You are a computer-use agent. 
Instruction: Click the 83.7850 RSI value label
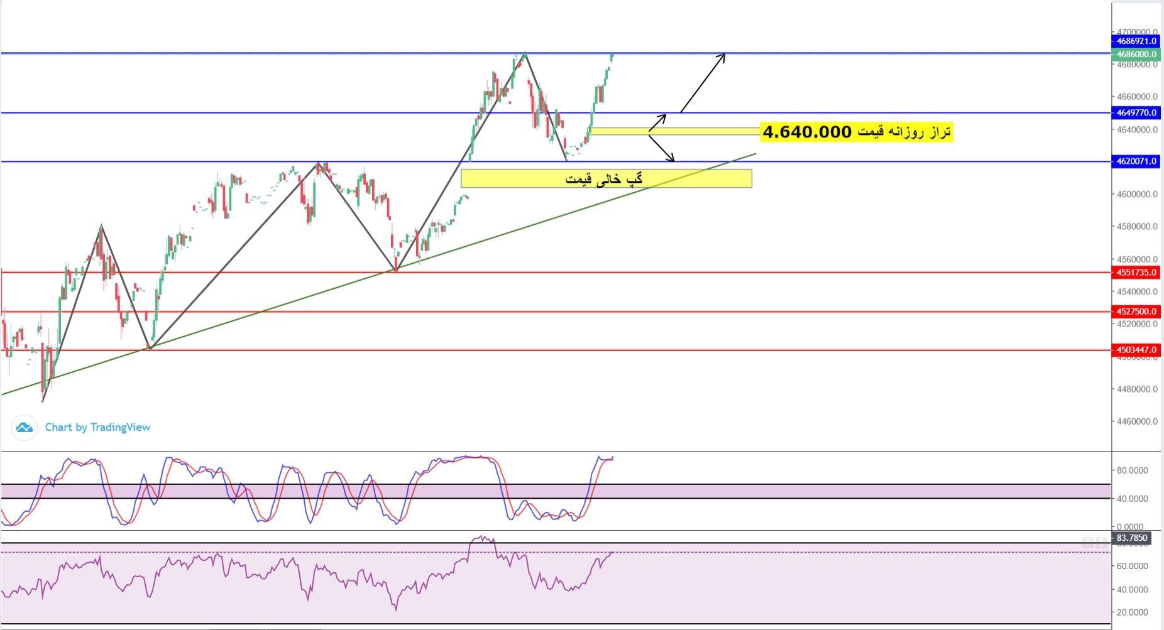(1132, 538)
